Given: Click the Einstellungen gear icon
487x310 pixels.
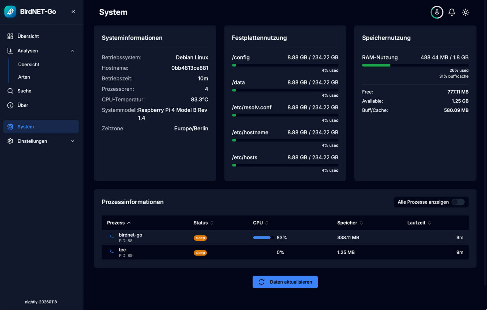Looking at the screenshot, I should (x=10, y=141).
